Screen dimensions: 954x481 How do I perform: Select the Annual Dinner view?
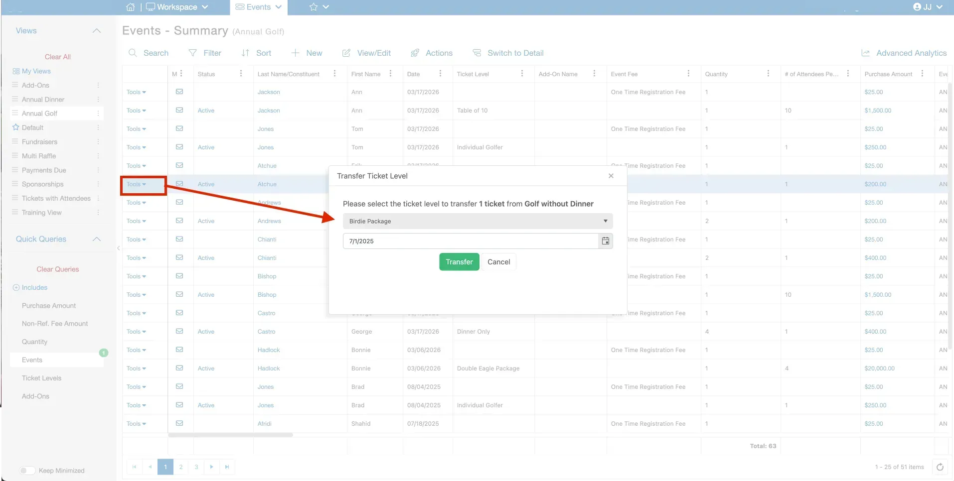click(43, 100)
